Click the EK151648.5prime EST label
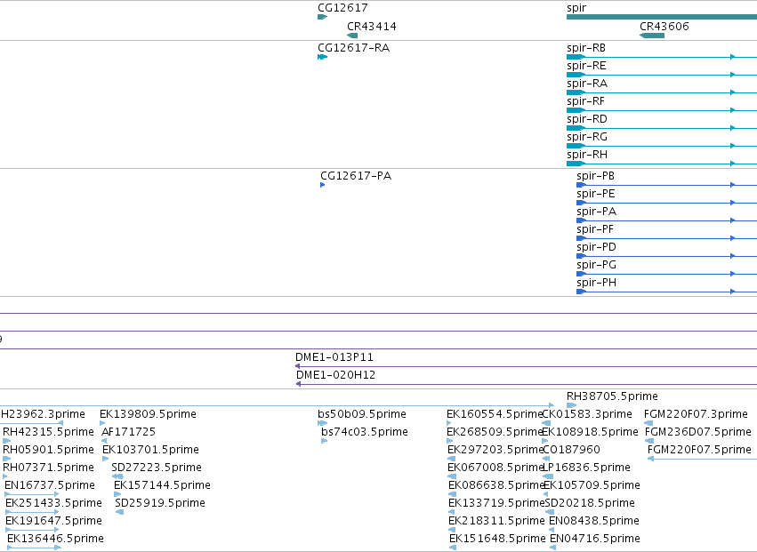 497,539
